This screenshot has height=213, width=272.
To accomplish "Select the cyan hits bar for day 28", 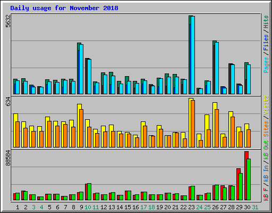I will (233, 79).
